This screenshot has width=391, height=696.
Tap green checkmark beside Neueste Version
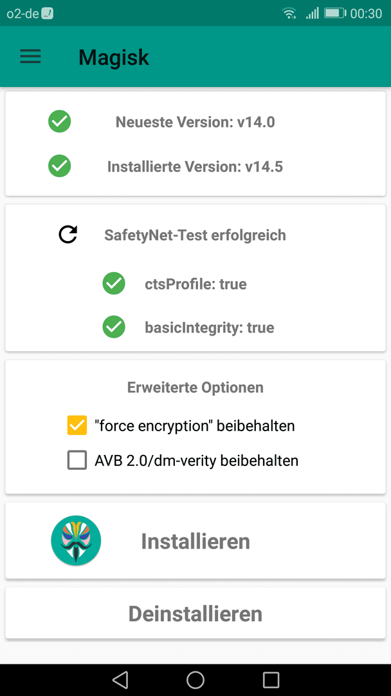pyautogui.click(x=60, y=121)
